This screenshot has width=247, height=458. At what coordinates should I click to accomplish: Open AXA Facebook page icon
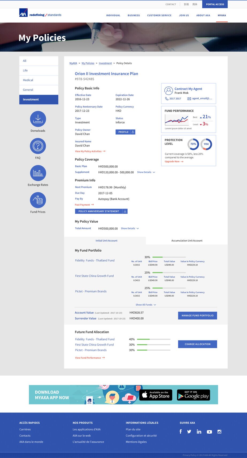(181, 431)
